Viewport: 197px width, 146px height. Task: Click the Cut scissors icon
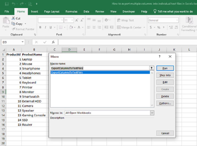pyautogui.click(x=14, y=18)
